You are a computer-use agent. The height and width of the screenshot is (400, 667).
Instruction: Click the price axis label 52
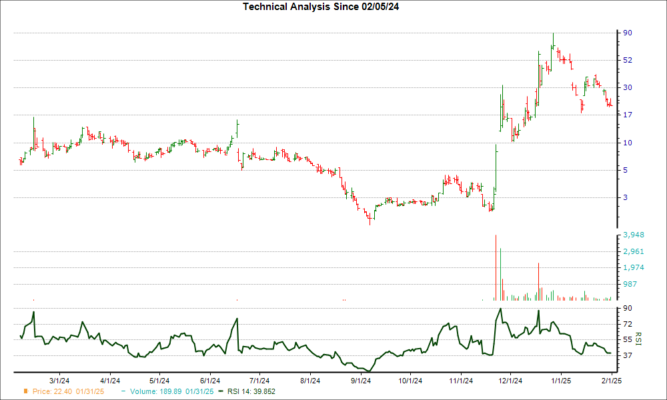[x=628, y=61]
